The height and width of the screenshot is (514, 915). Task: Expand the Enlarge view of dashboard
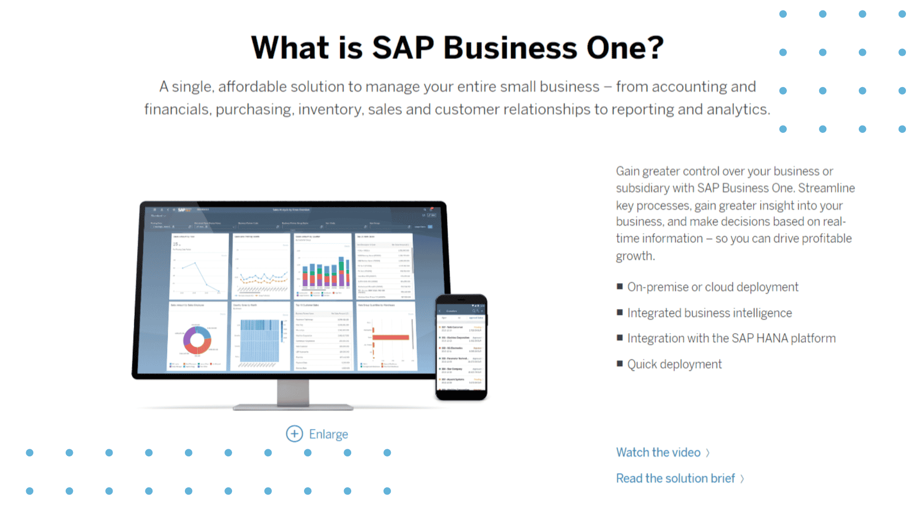tap(317, 435)
